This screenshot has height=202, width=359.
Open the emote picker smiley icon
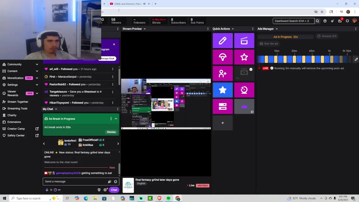tap(116, 182)
